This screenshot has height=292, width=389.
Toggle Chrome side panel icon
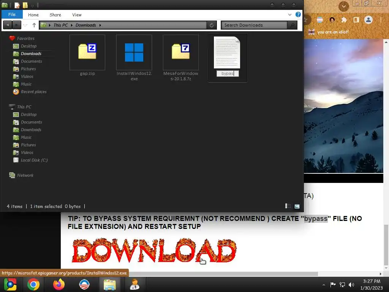(356, 20)
